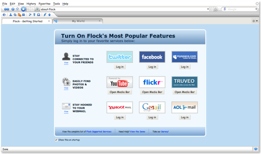Switch to the My World tab
Viewport: 261px width, 154px height.
coord(78,21)
